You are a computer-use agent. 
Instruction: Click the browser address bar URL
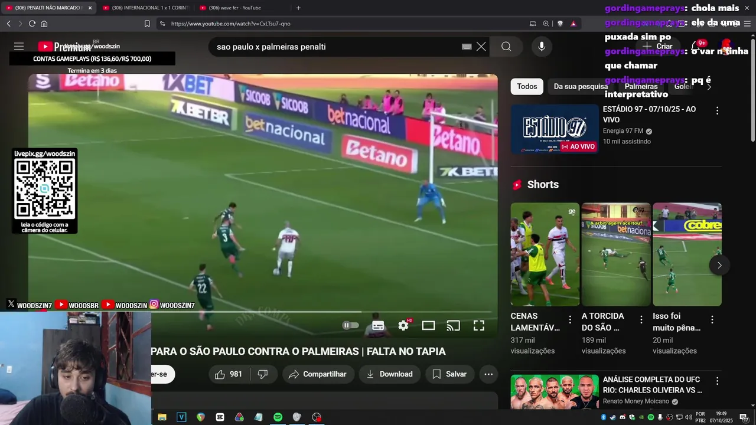230,24
